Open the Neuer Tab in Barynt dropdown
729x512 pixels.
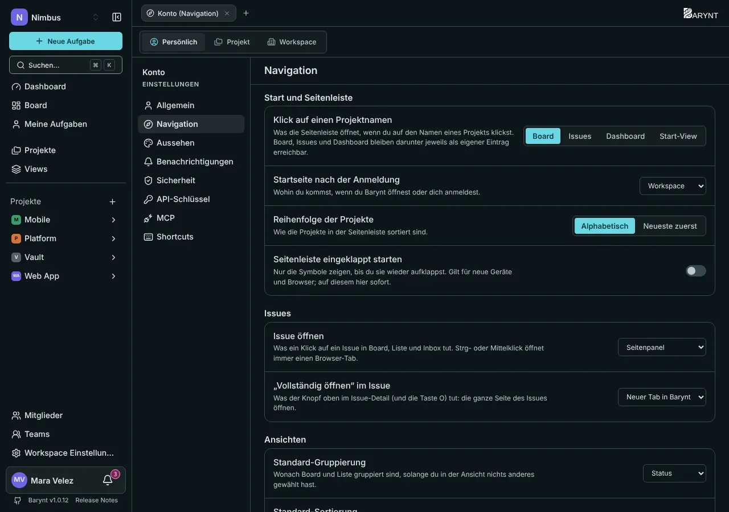tap(662, 397)
